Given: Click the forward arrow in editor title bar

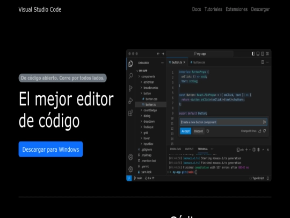Looking at the screenshot, I should point(163,54).
